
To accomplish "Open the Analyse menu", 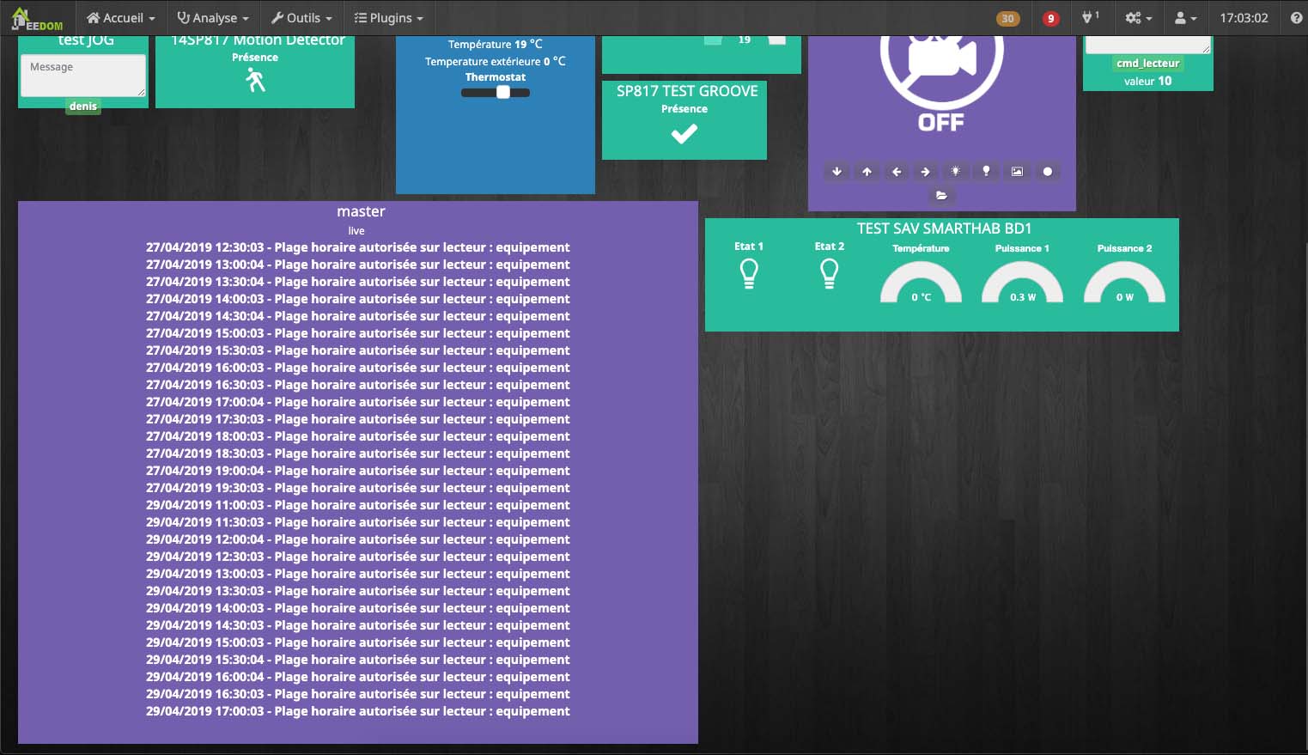I will tap(213, 18).
